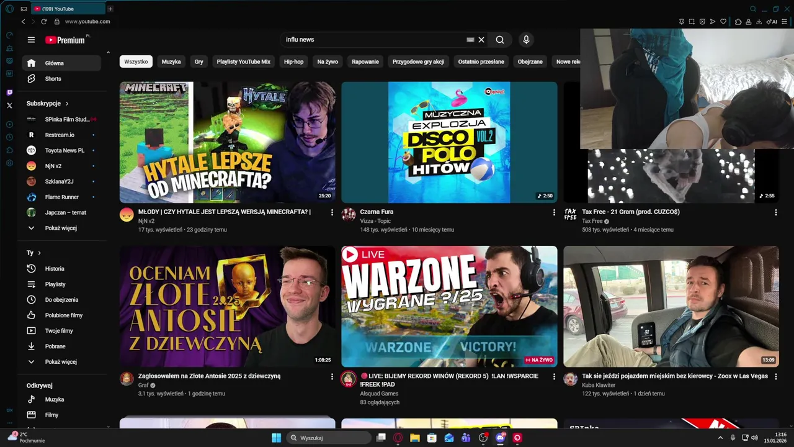Expand Pokaż więcej under subscriptions
Viewport: 794px width, 447px height.
coord(61,228)
